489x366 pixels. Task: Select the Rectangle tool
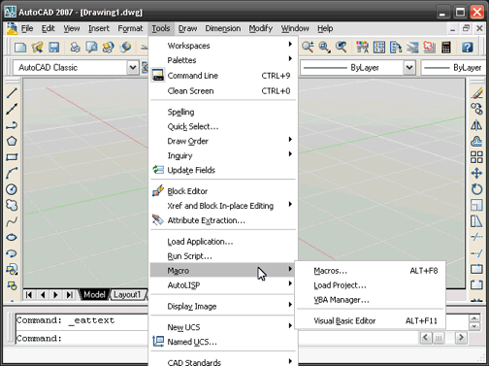12,157
